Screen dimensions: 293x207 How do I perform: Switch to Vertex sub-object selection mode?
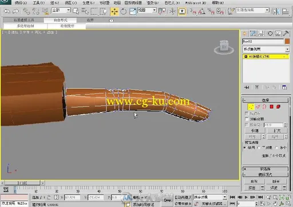click(251, 107)
